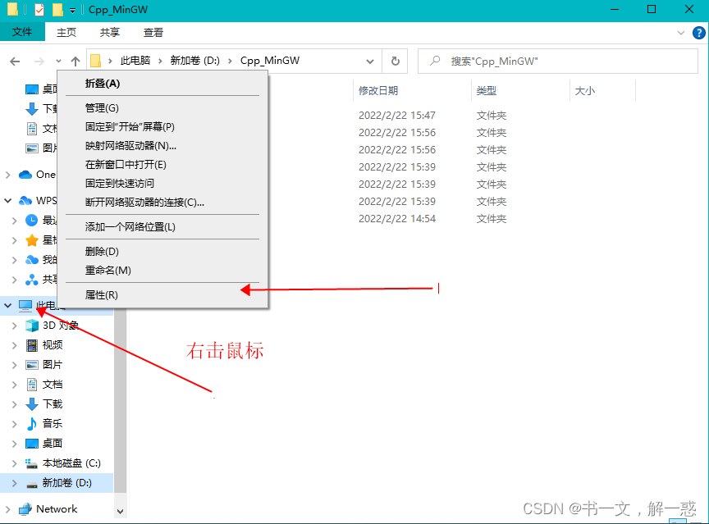Collapse the WPS网盘 tree node

point(7,199)
